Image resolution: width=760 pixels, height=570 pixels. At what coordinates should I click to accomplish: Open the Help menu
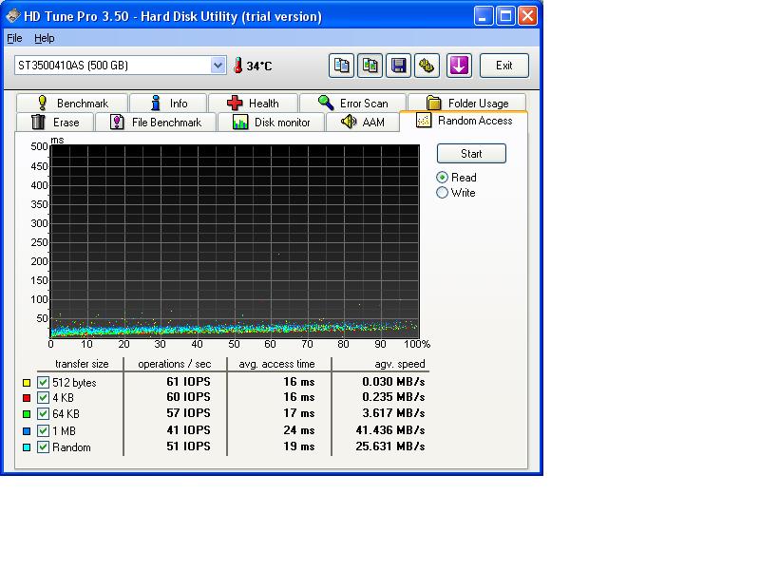click(45, 38)
